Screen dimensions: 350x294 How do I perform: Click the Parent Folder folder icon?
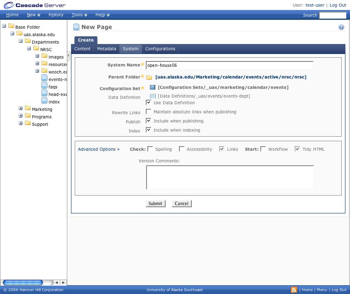[149, 77]
